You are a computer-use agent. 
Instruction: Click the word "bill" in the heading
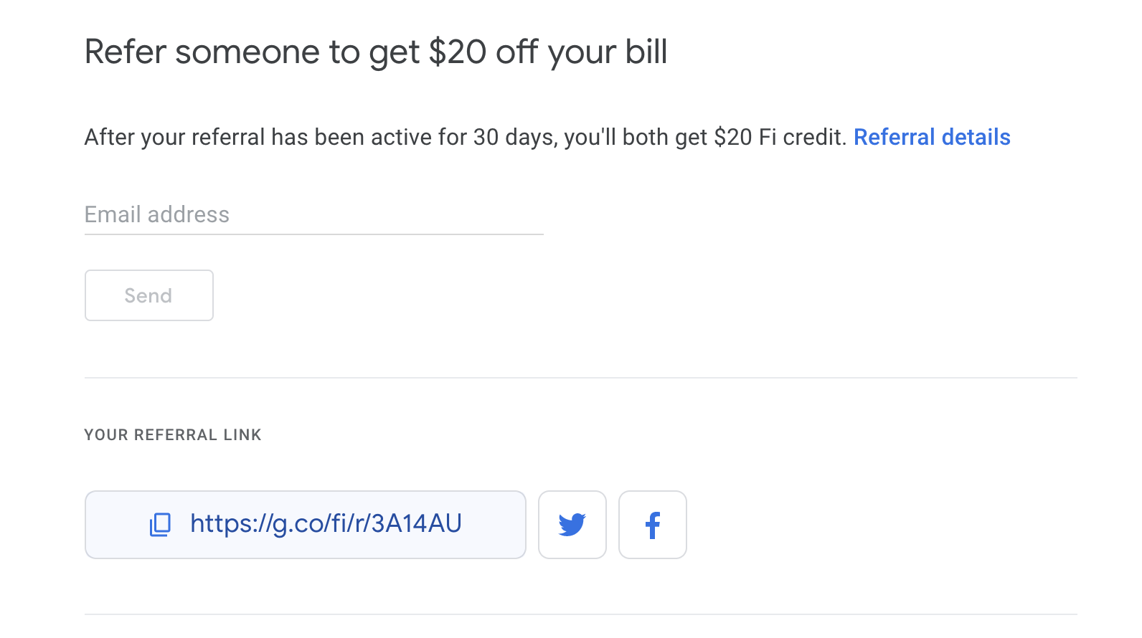point(646,52)
